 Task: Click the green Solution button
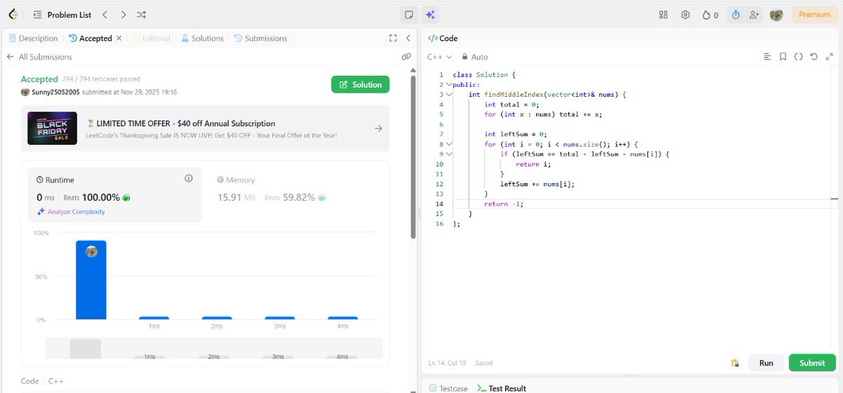click(x=360, y=84)
